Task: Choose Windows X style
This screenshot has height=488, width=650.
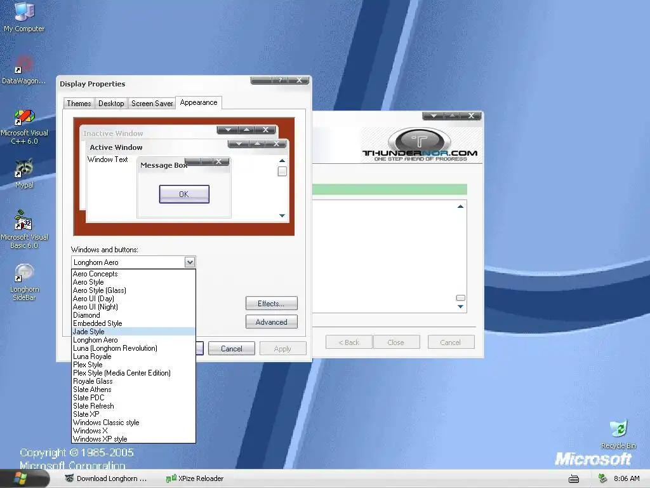Action: pos(133,431)
